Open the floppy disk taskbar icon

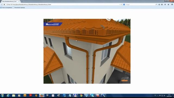tap(76, 96)
